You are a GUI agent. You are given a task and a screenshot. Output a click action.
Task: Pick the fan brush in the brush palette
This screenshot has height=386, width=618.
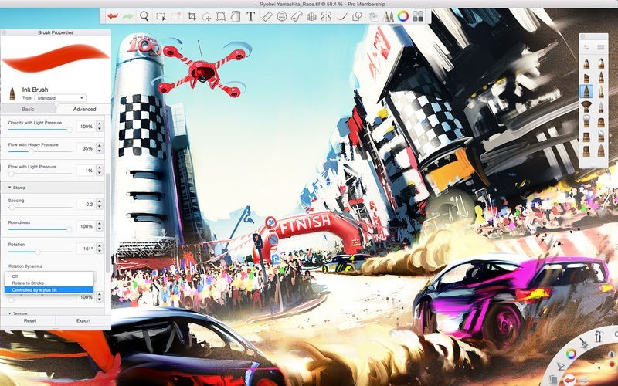586,107
